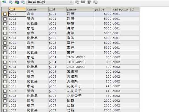
Task: Open the (Read Only) dropdown
Action: [50, 2]
